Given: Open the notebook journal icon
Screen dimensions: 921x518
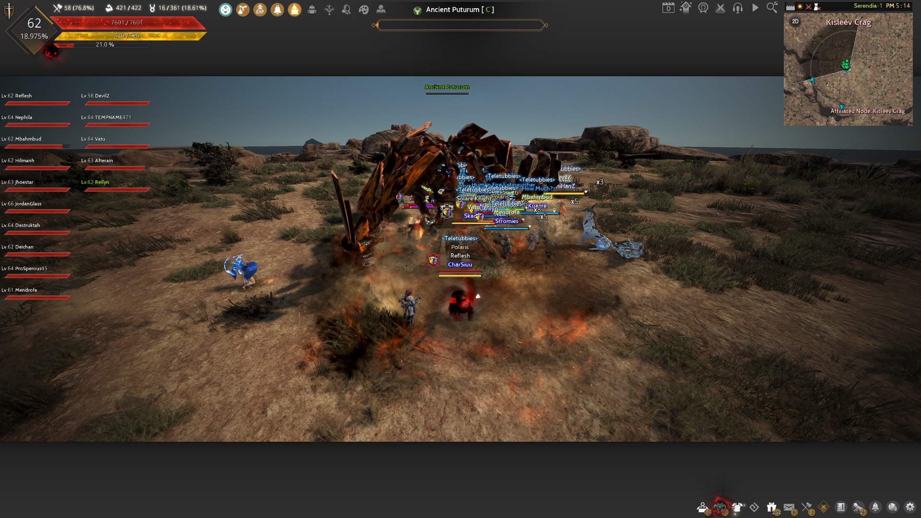Looking at the screenshot, I should tap(841, 507).
